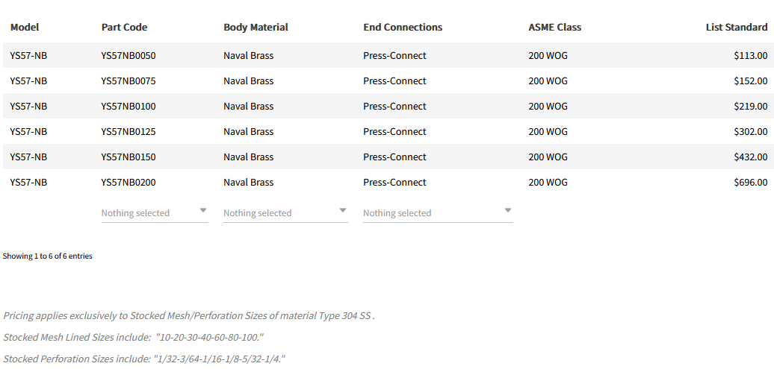774x369 pixels.
Task: Click the YS57NB0200 part code
Action: point(129,183)
